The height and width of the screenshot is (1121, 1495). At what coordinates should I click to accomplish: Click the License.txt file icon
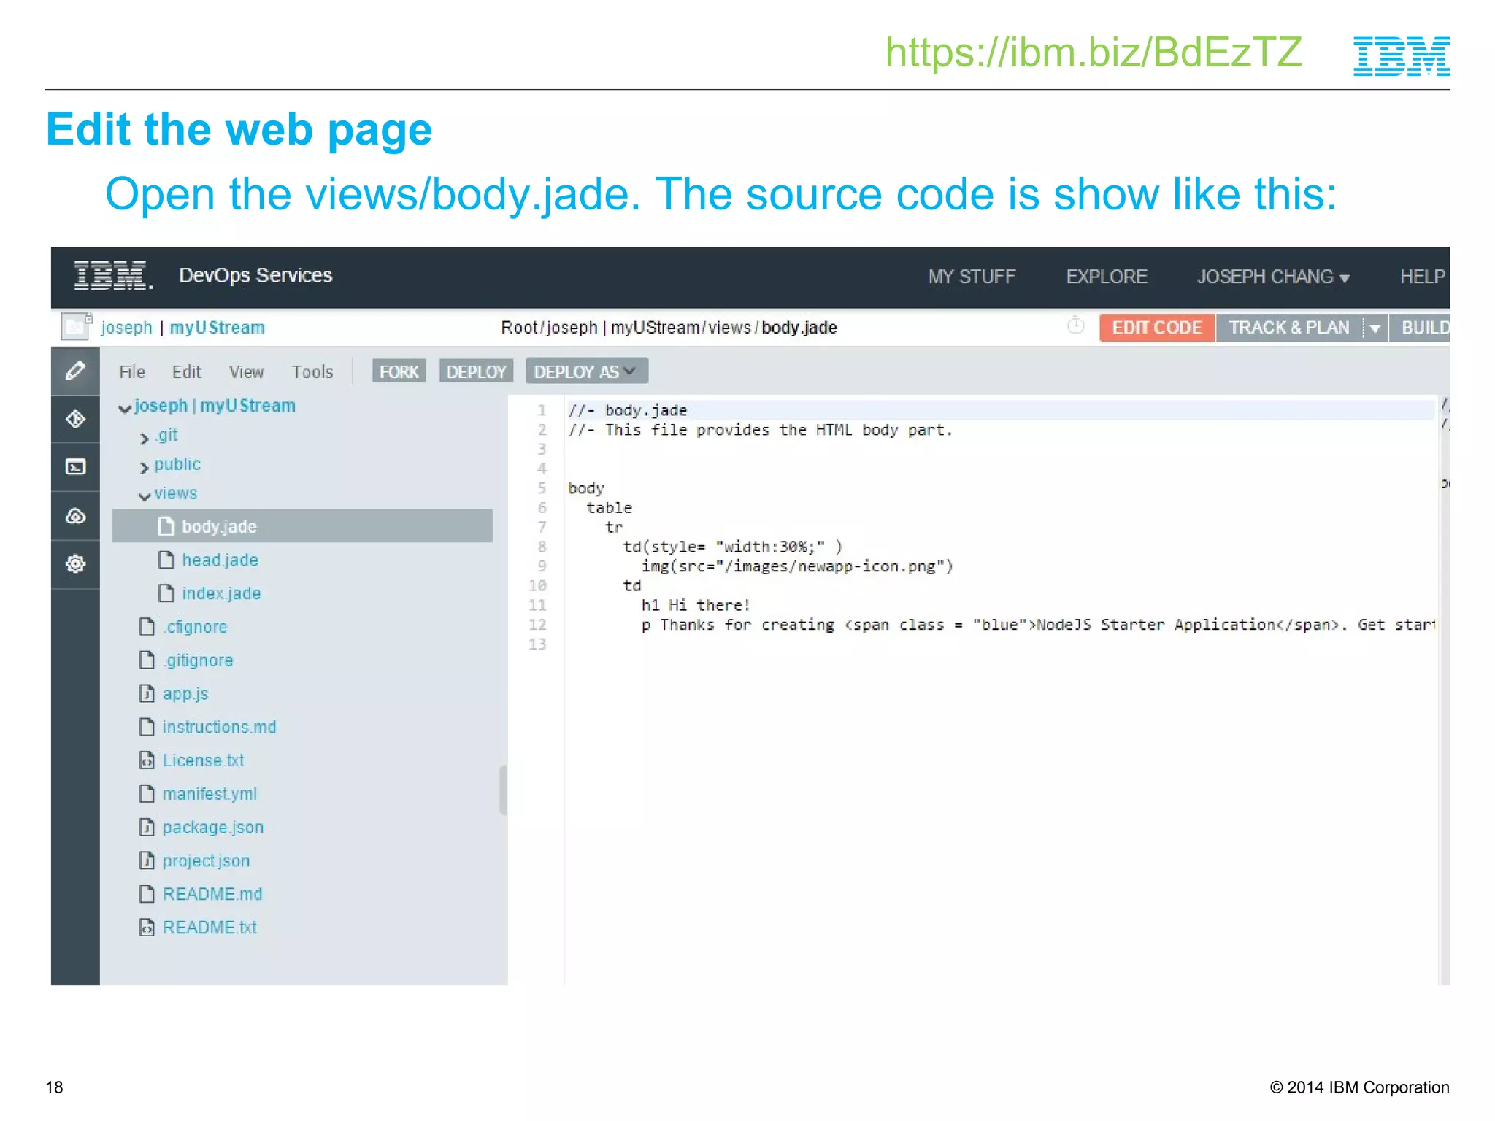coord(147,760)
